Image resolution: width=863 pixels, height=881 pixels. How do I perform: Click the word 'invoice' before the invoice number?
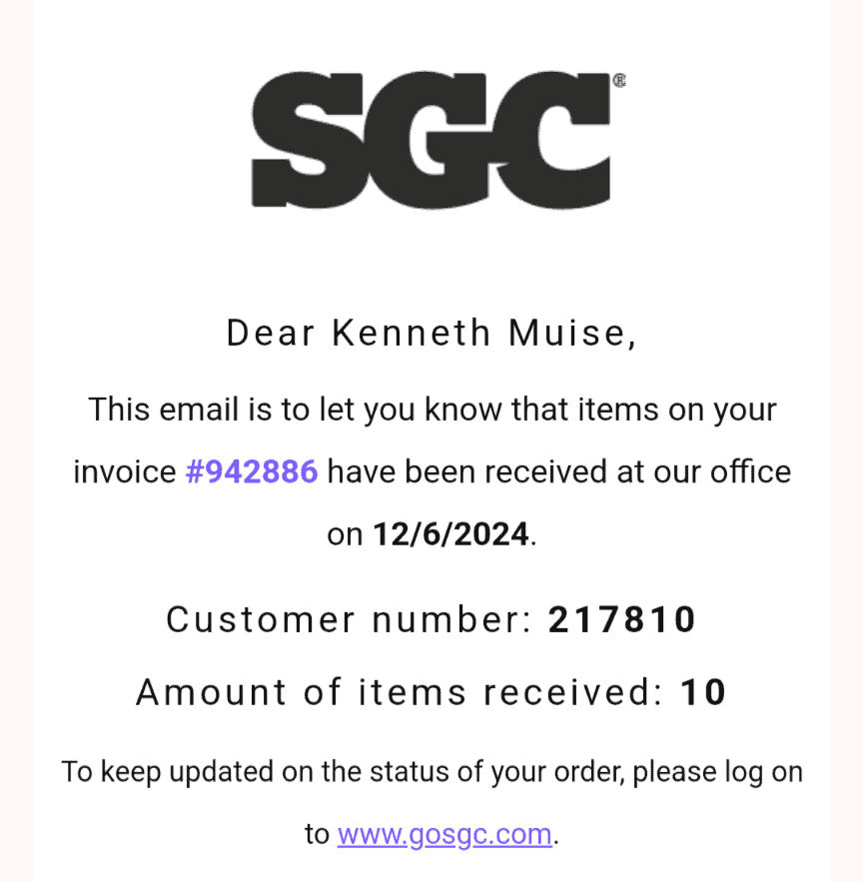point(125,471)
